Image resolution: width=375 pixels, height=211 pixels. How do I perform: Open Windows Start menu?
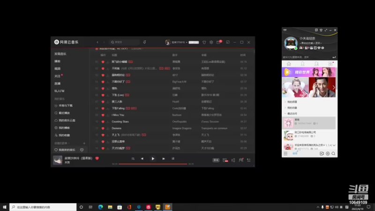click(x=5, y=207)
